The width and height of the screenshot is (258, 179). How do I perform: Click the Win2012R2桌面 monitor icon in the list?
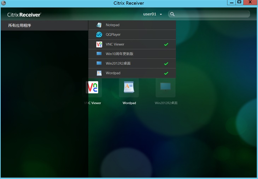pyautogui.click(x=99, y=63)
